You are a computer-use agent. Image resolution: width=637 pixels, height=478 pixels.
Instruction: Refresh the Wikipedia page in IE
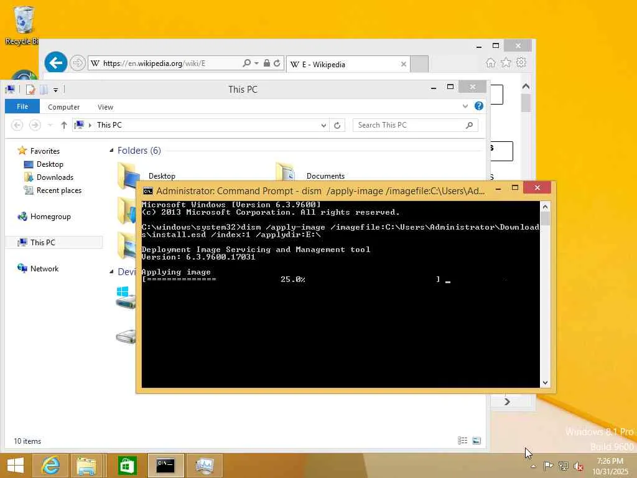(x=277, y=63)
